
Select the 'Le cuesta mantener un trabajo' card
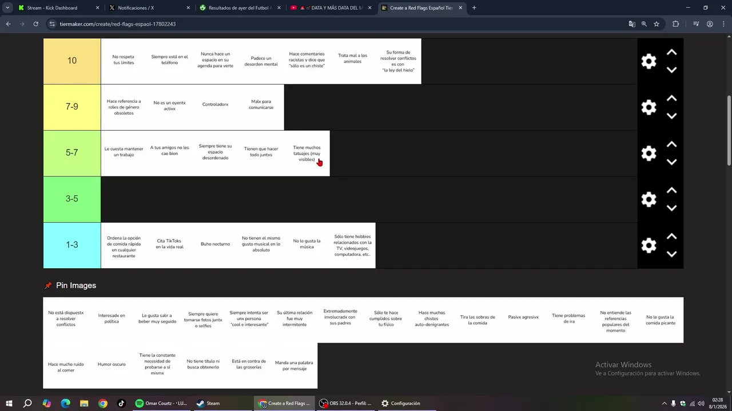click(x=124, y=153)
